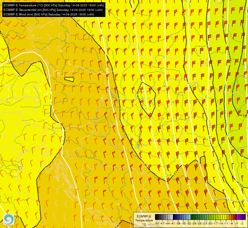Click the °C unit label in the legend
Screen dimensions: 248x228
pyautogui.click(x=144, y=224)
